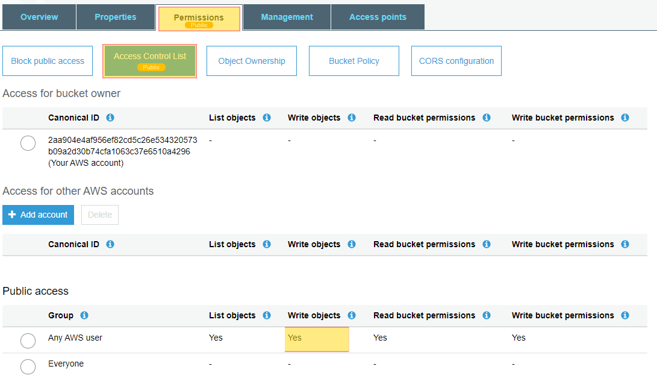Click info icon next to Group header
The width and height of the screenshot is (657, 381).
tap(84, 315)
